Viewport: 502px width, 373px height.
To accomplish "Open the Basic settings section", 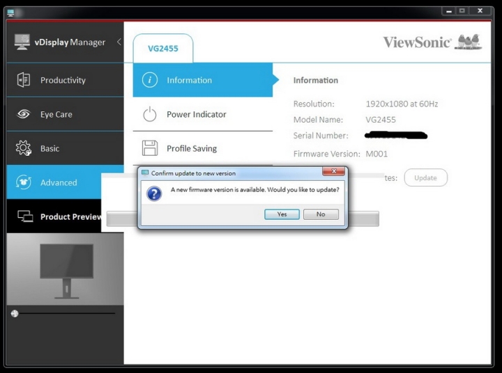I will click(65, 148).
